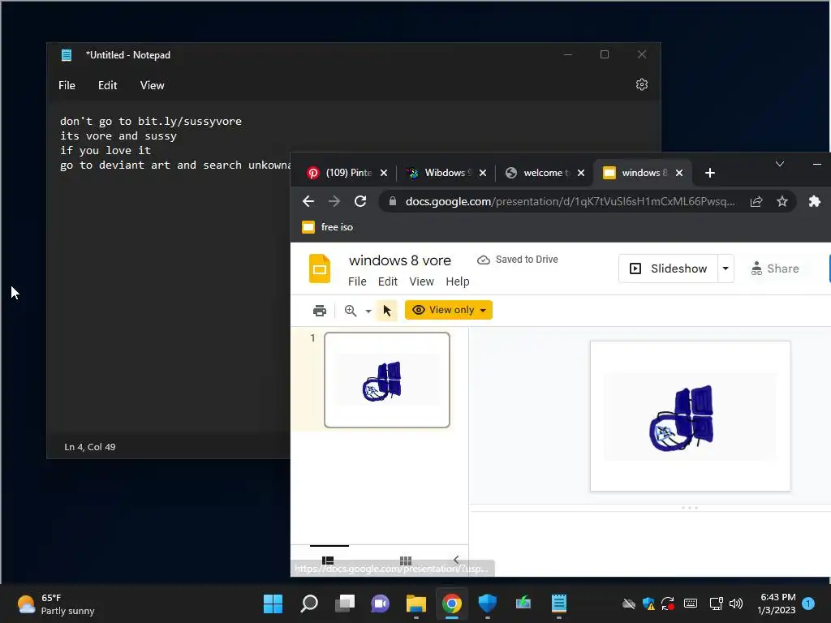Switch to the Pinterest browser tab
Image resolution: width=831 pixels, height=623 pixels.
point(340,173)
